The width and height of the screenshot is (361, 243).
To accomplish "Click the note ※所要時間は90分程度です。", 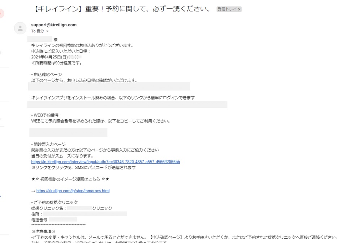I will 57,63.
